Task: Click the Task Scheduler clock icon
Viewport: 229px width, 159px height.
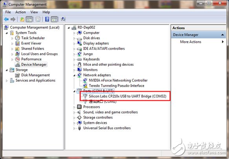Action: point(18,38)
